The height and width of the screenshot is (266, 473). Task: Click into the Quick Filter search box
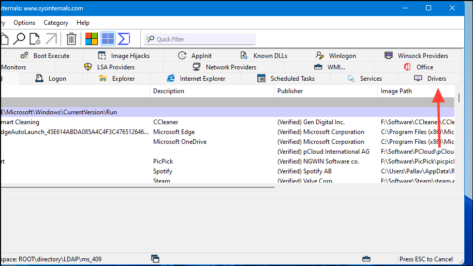200,39
